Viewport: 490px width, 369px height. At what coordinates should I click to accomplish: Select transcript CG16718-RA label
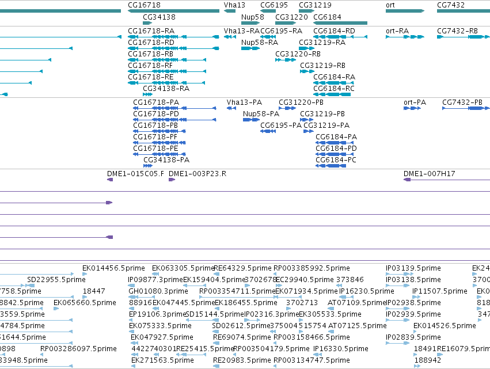(151, 31)
